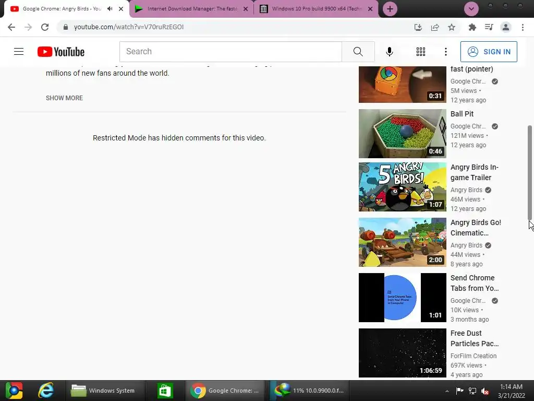This screenshot has height=401, width=534.
Task: Bookmark this page with the star
Action: point(452,27)
